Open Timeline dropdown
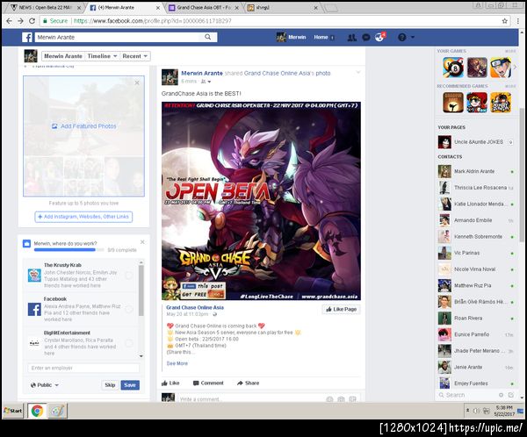The image size is (527, 437). pyautogui.click(x=102, y=56)
